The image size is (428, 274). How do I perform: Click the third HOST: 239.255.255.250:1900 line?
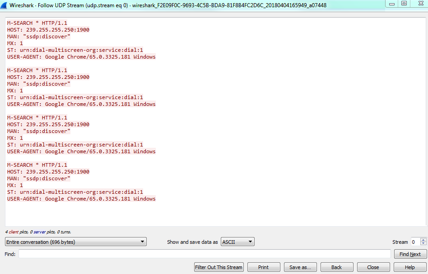[x=48, y=124]
